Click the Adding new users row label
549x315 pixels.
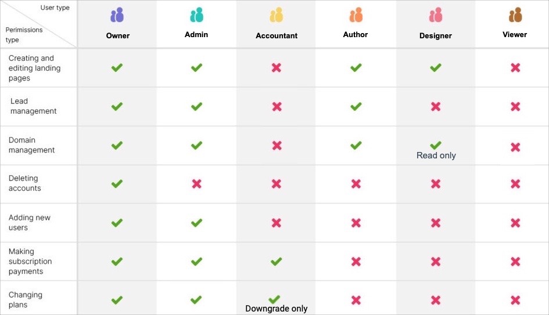29,223
